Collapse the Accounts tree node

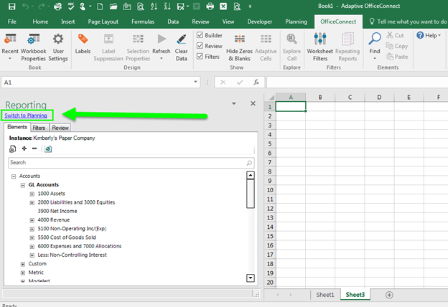(14, 176)
